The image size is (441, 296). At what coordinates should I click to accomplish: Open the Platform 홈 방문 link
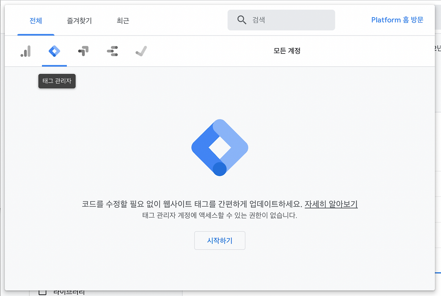pos(397,20)
